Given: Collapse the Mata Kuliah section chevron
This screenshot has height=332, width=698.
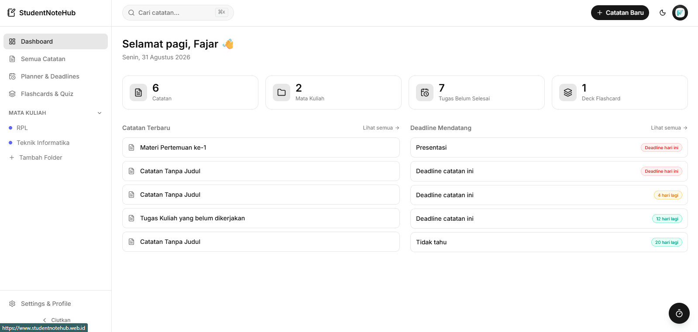Looking at the screenshot, I should pos(100,113).
